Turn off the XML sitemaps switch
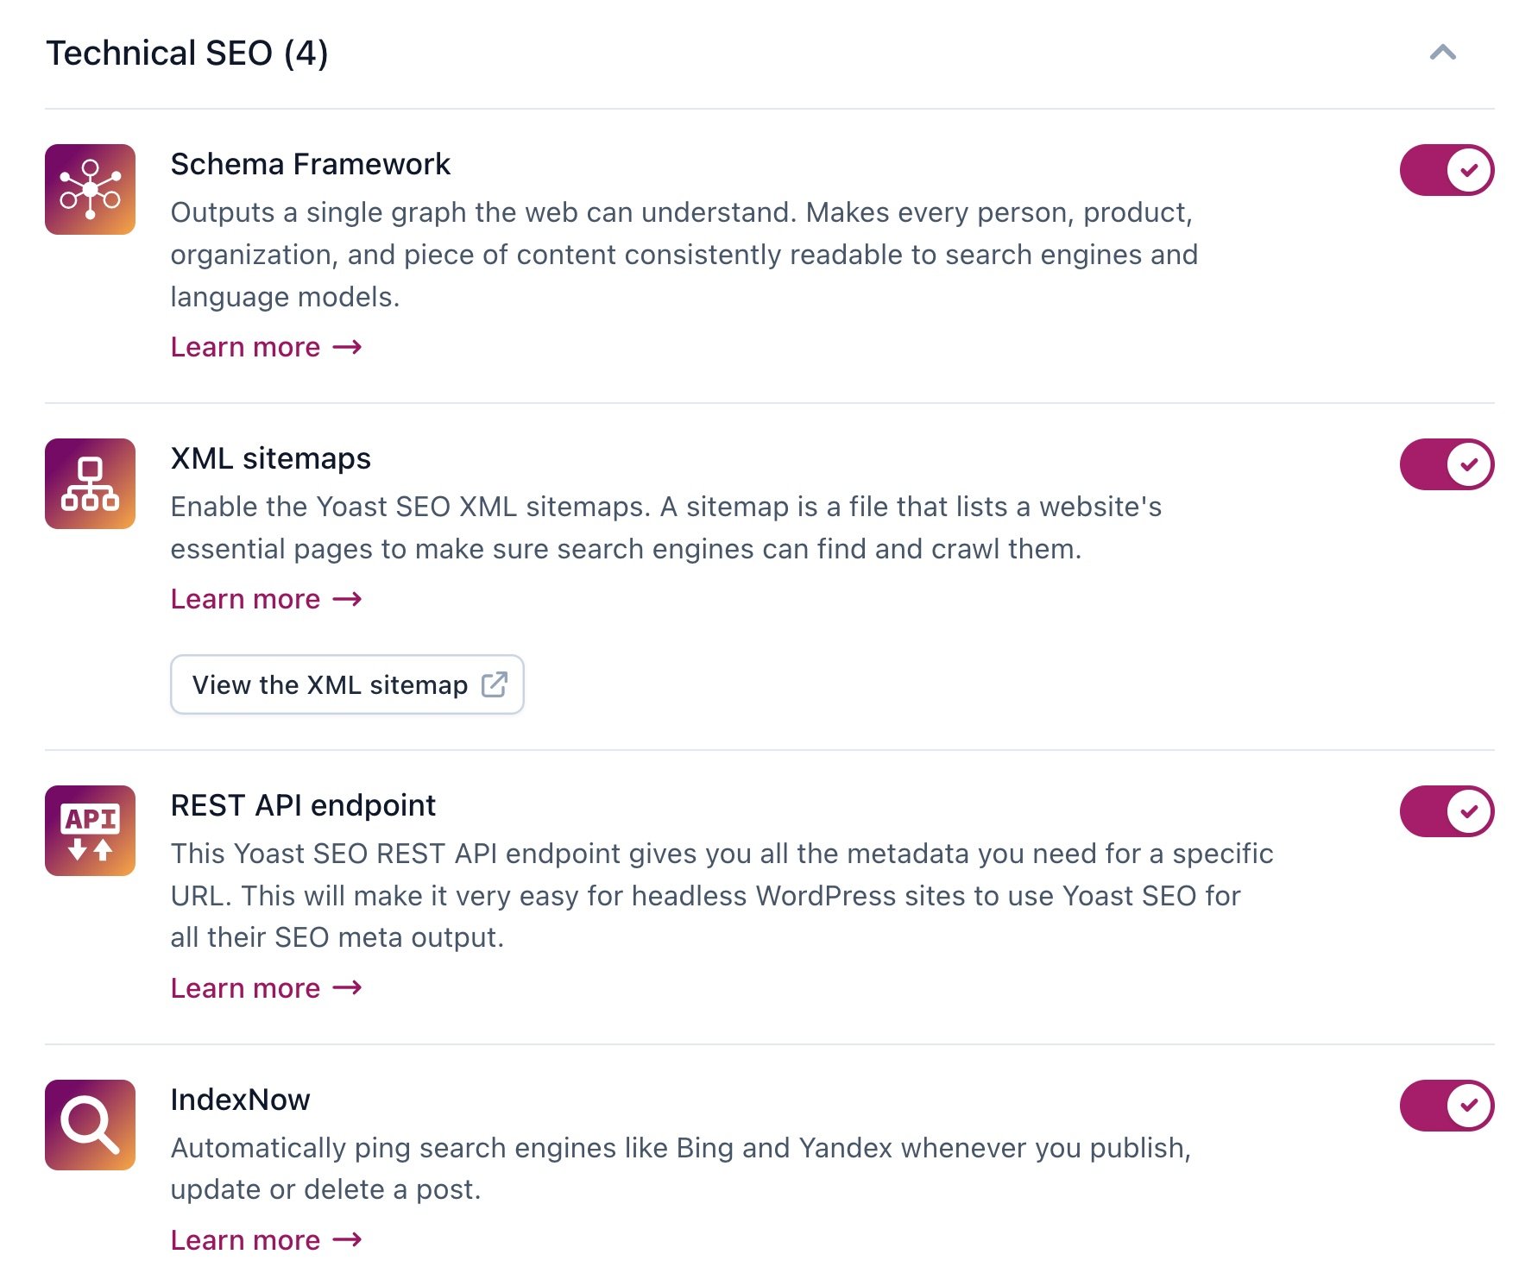The width and height of the screenshot is (1538, 1286). click(1447, 464)
